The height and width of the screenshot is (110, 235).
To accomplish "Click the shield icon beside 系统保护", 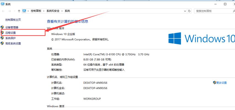I will pyautogui.click(x=2, y=38).
